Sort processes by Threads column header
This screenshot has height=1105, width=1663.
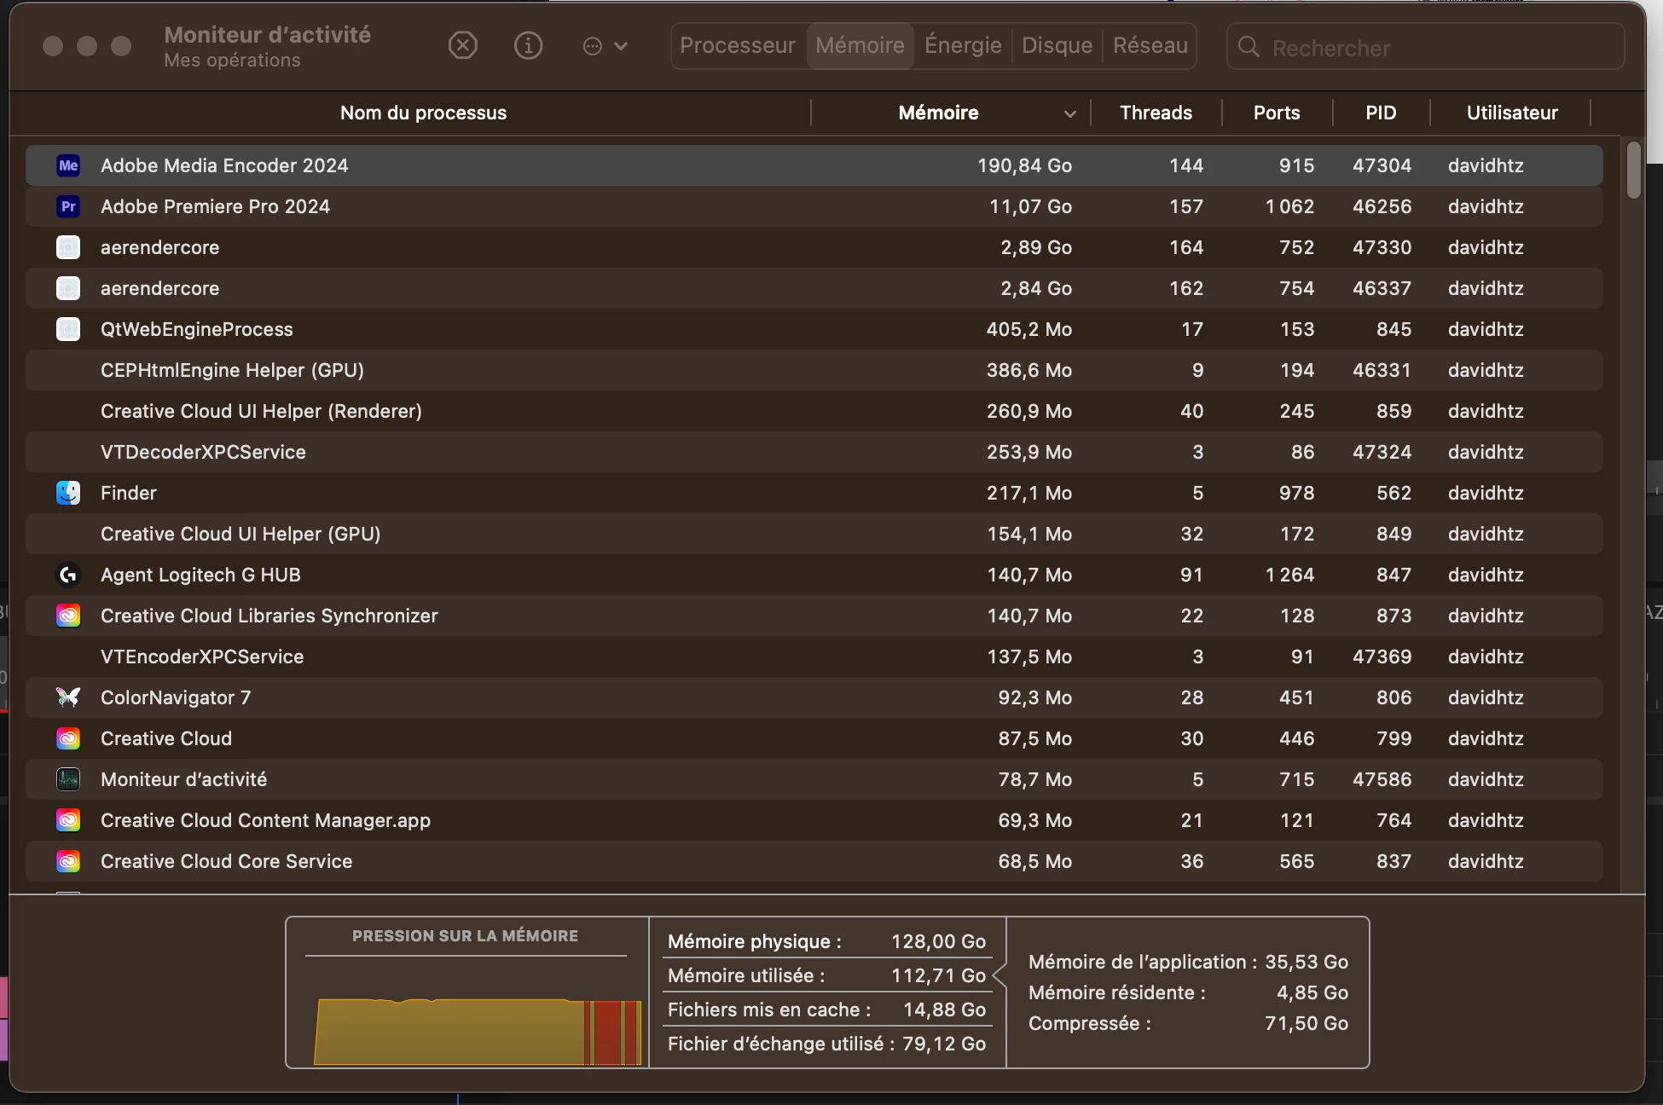click(x=1156, y=113)
